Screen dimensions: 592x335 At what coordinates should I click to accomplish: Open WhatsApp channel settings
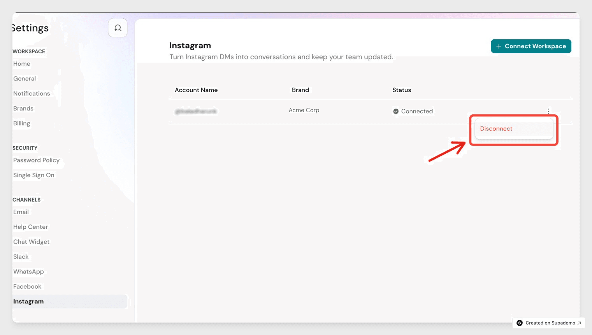tap(28, 272)
